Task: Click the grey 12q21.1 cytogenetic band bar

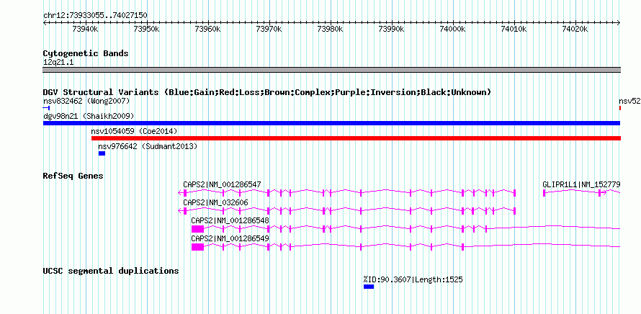Action: point(331,70)
